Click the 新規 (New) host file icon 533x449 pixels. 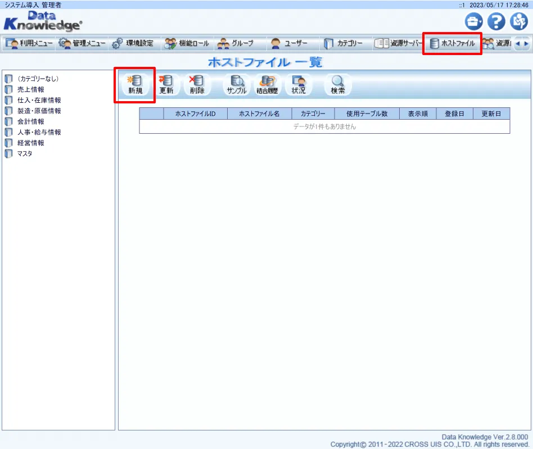click(x=135, y=85)
